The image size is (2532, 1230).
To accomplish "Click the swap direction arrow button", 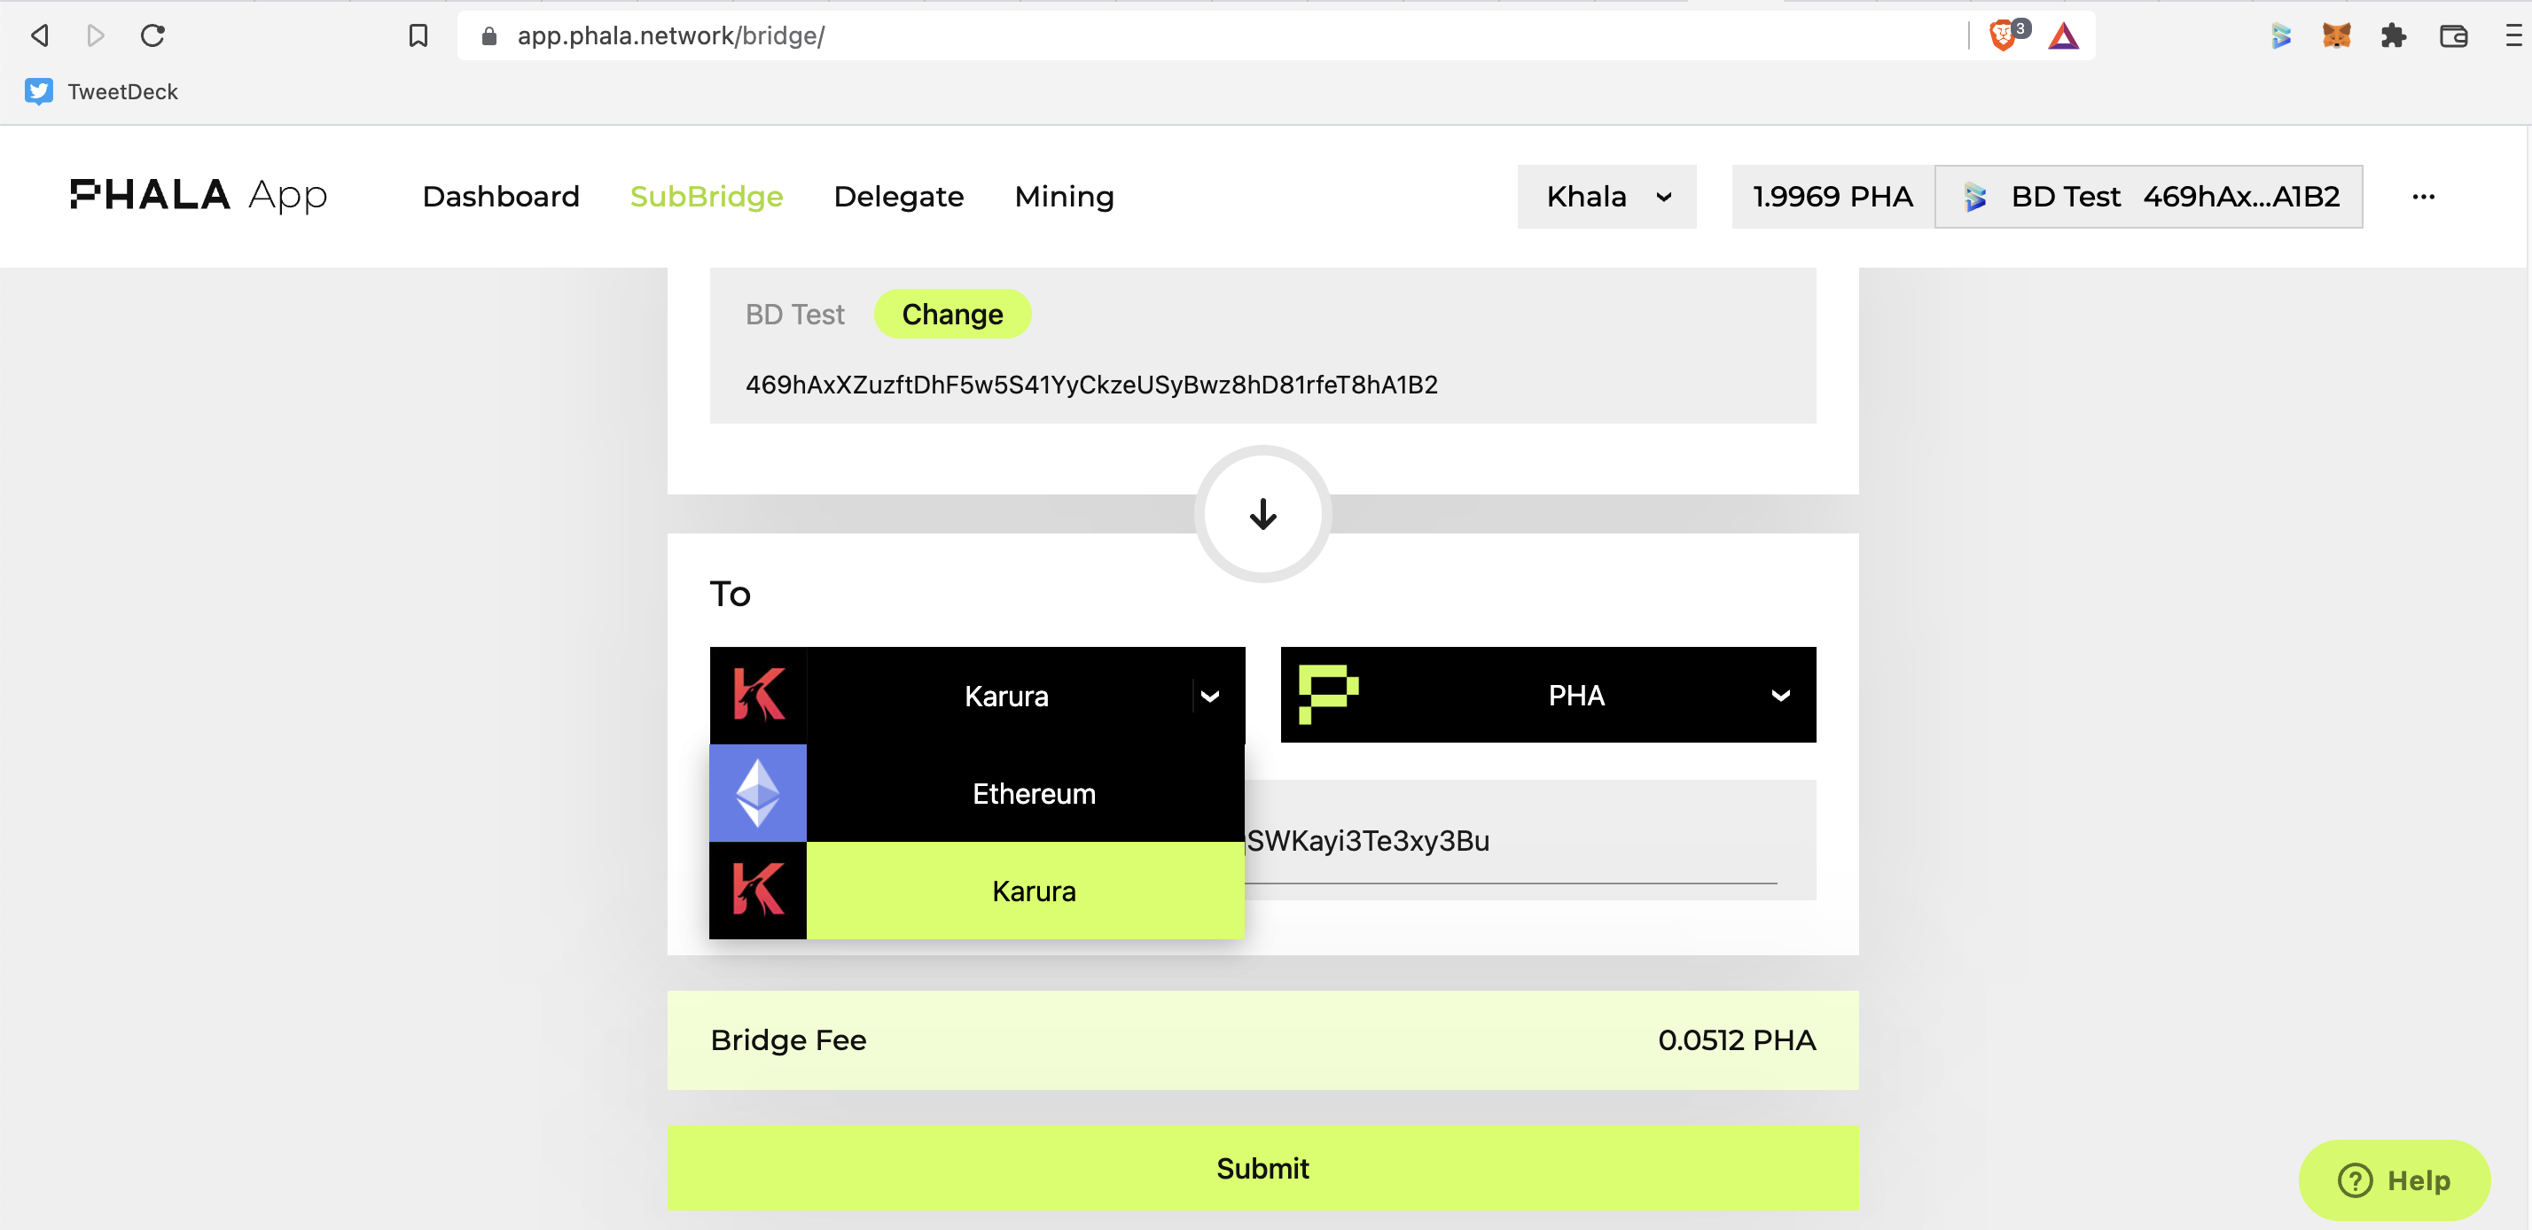I will [1263, 514].
